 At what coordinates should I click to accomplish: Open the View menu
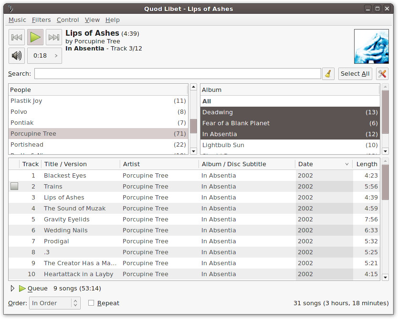coord(92,20)
